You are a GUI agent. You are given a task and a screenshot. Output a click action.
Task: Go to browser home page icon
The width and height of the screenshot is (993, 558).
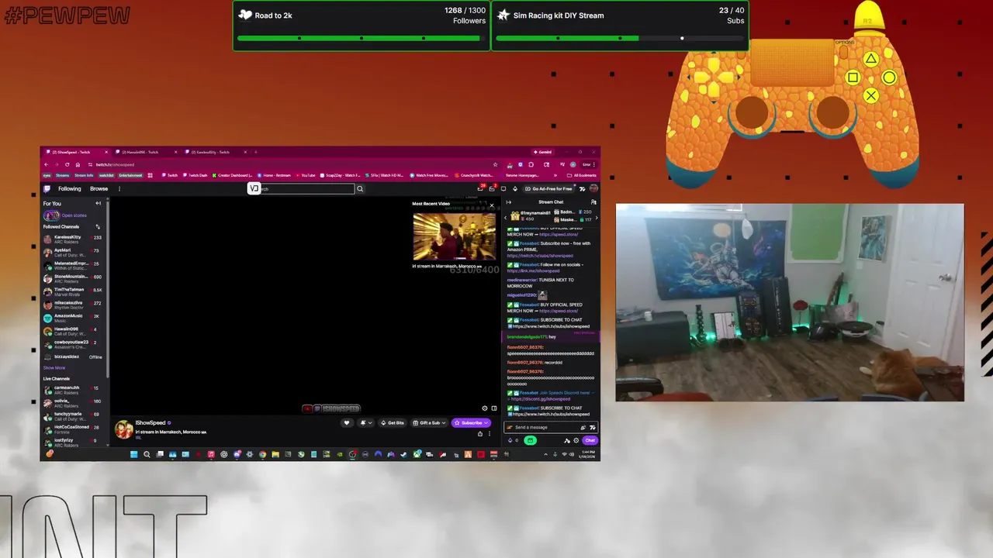pyautogui.click(x=78, y=164)
